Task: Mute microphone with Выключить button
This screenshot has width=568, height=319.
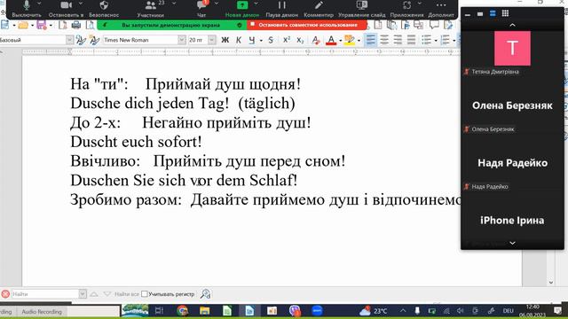Action: pos(27,9)
